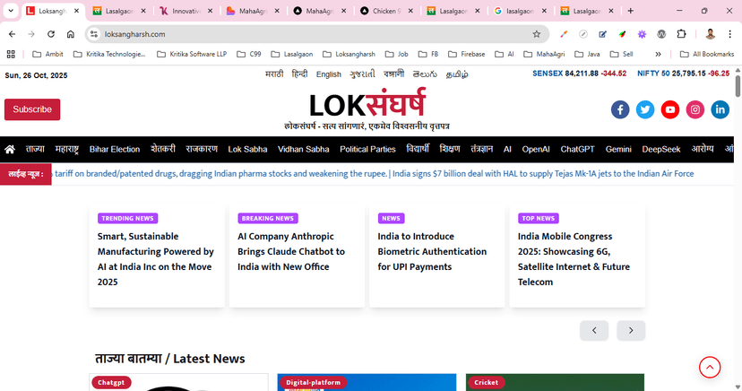Open the Twitter social icon
This screenshot has height=391, width=742.
click(x=645, y=109)
